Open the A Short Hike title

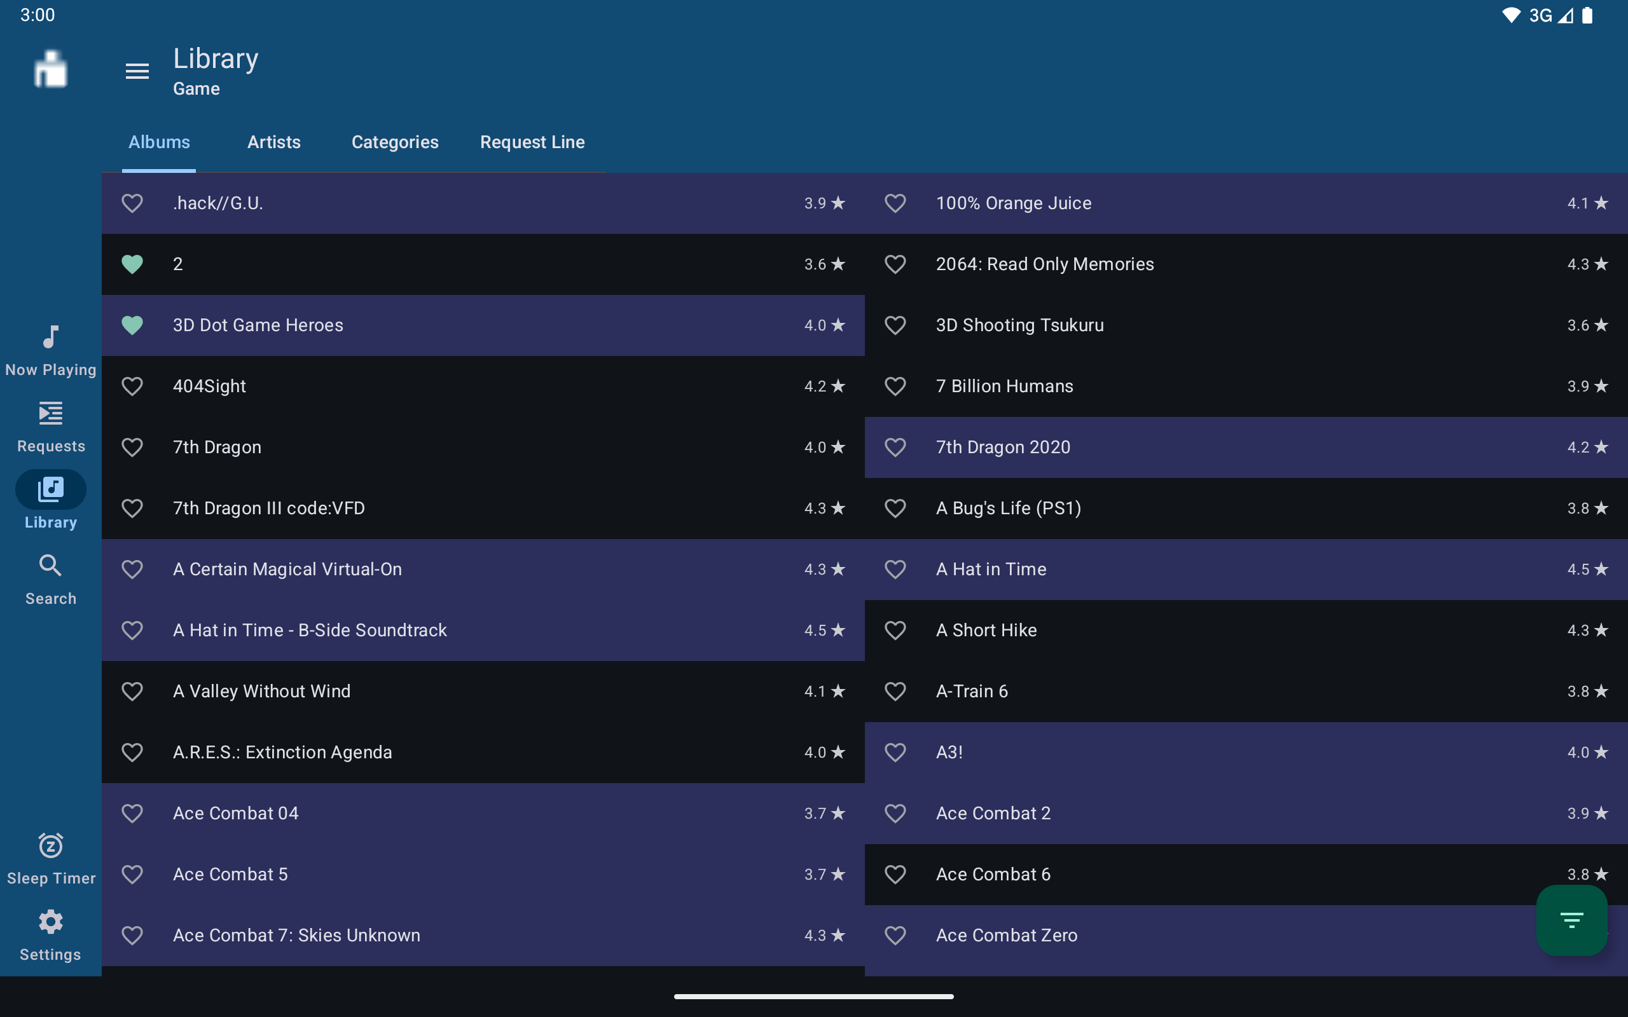(986, 631)
